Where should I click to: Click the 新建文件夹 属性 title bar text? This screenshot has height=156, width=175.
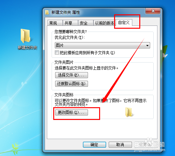point(66,12)
